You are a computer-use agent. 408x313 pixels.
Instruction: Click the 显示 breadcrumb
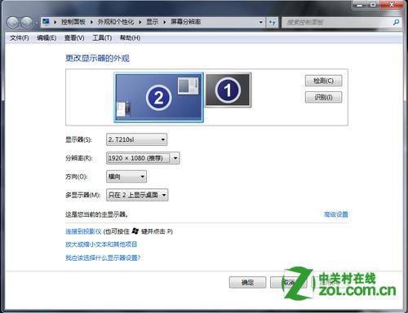click(153, 22)
